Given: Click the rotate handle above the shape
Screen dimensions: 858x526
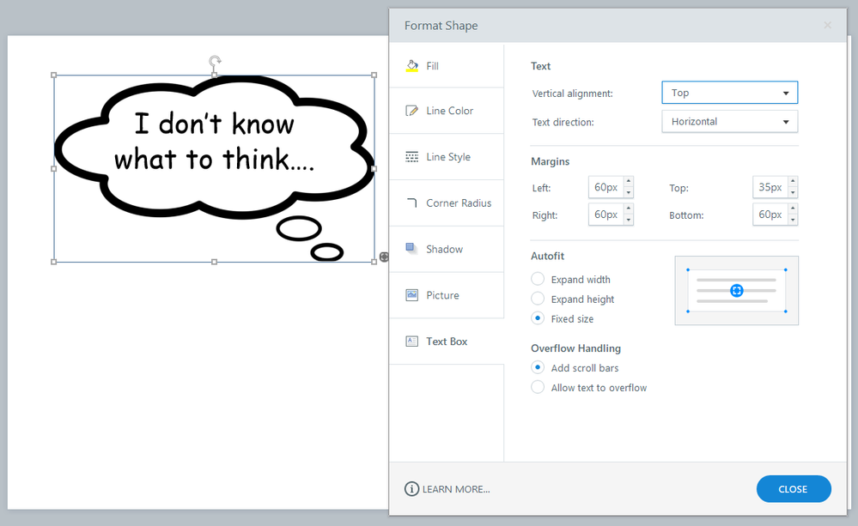Looking at the screenshot, I should point(215,61).
